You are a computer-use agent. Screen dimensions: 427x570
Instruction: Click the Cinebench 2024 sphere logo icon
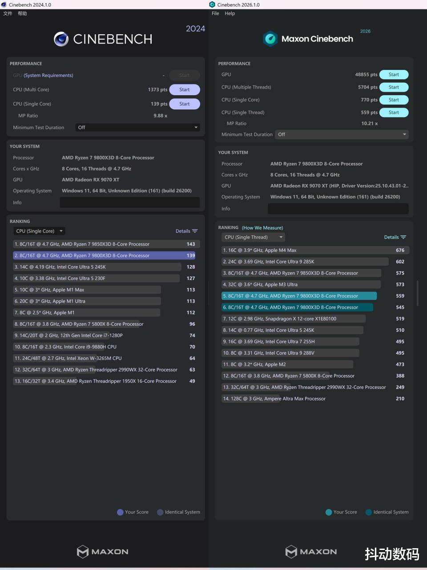click(x=61, y=39)
